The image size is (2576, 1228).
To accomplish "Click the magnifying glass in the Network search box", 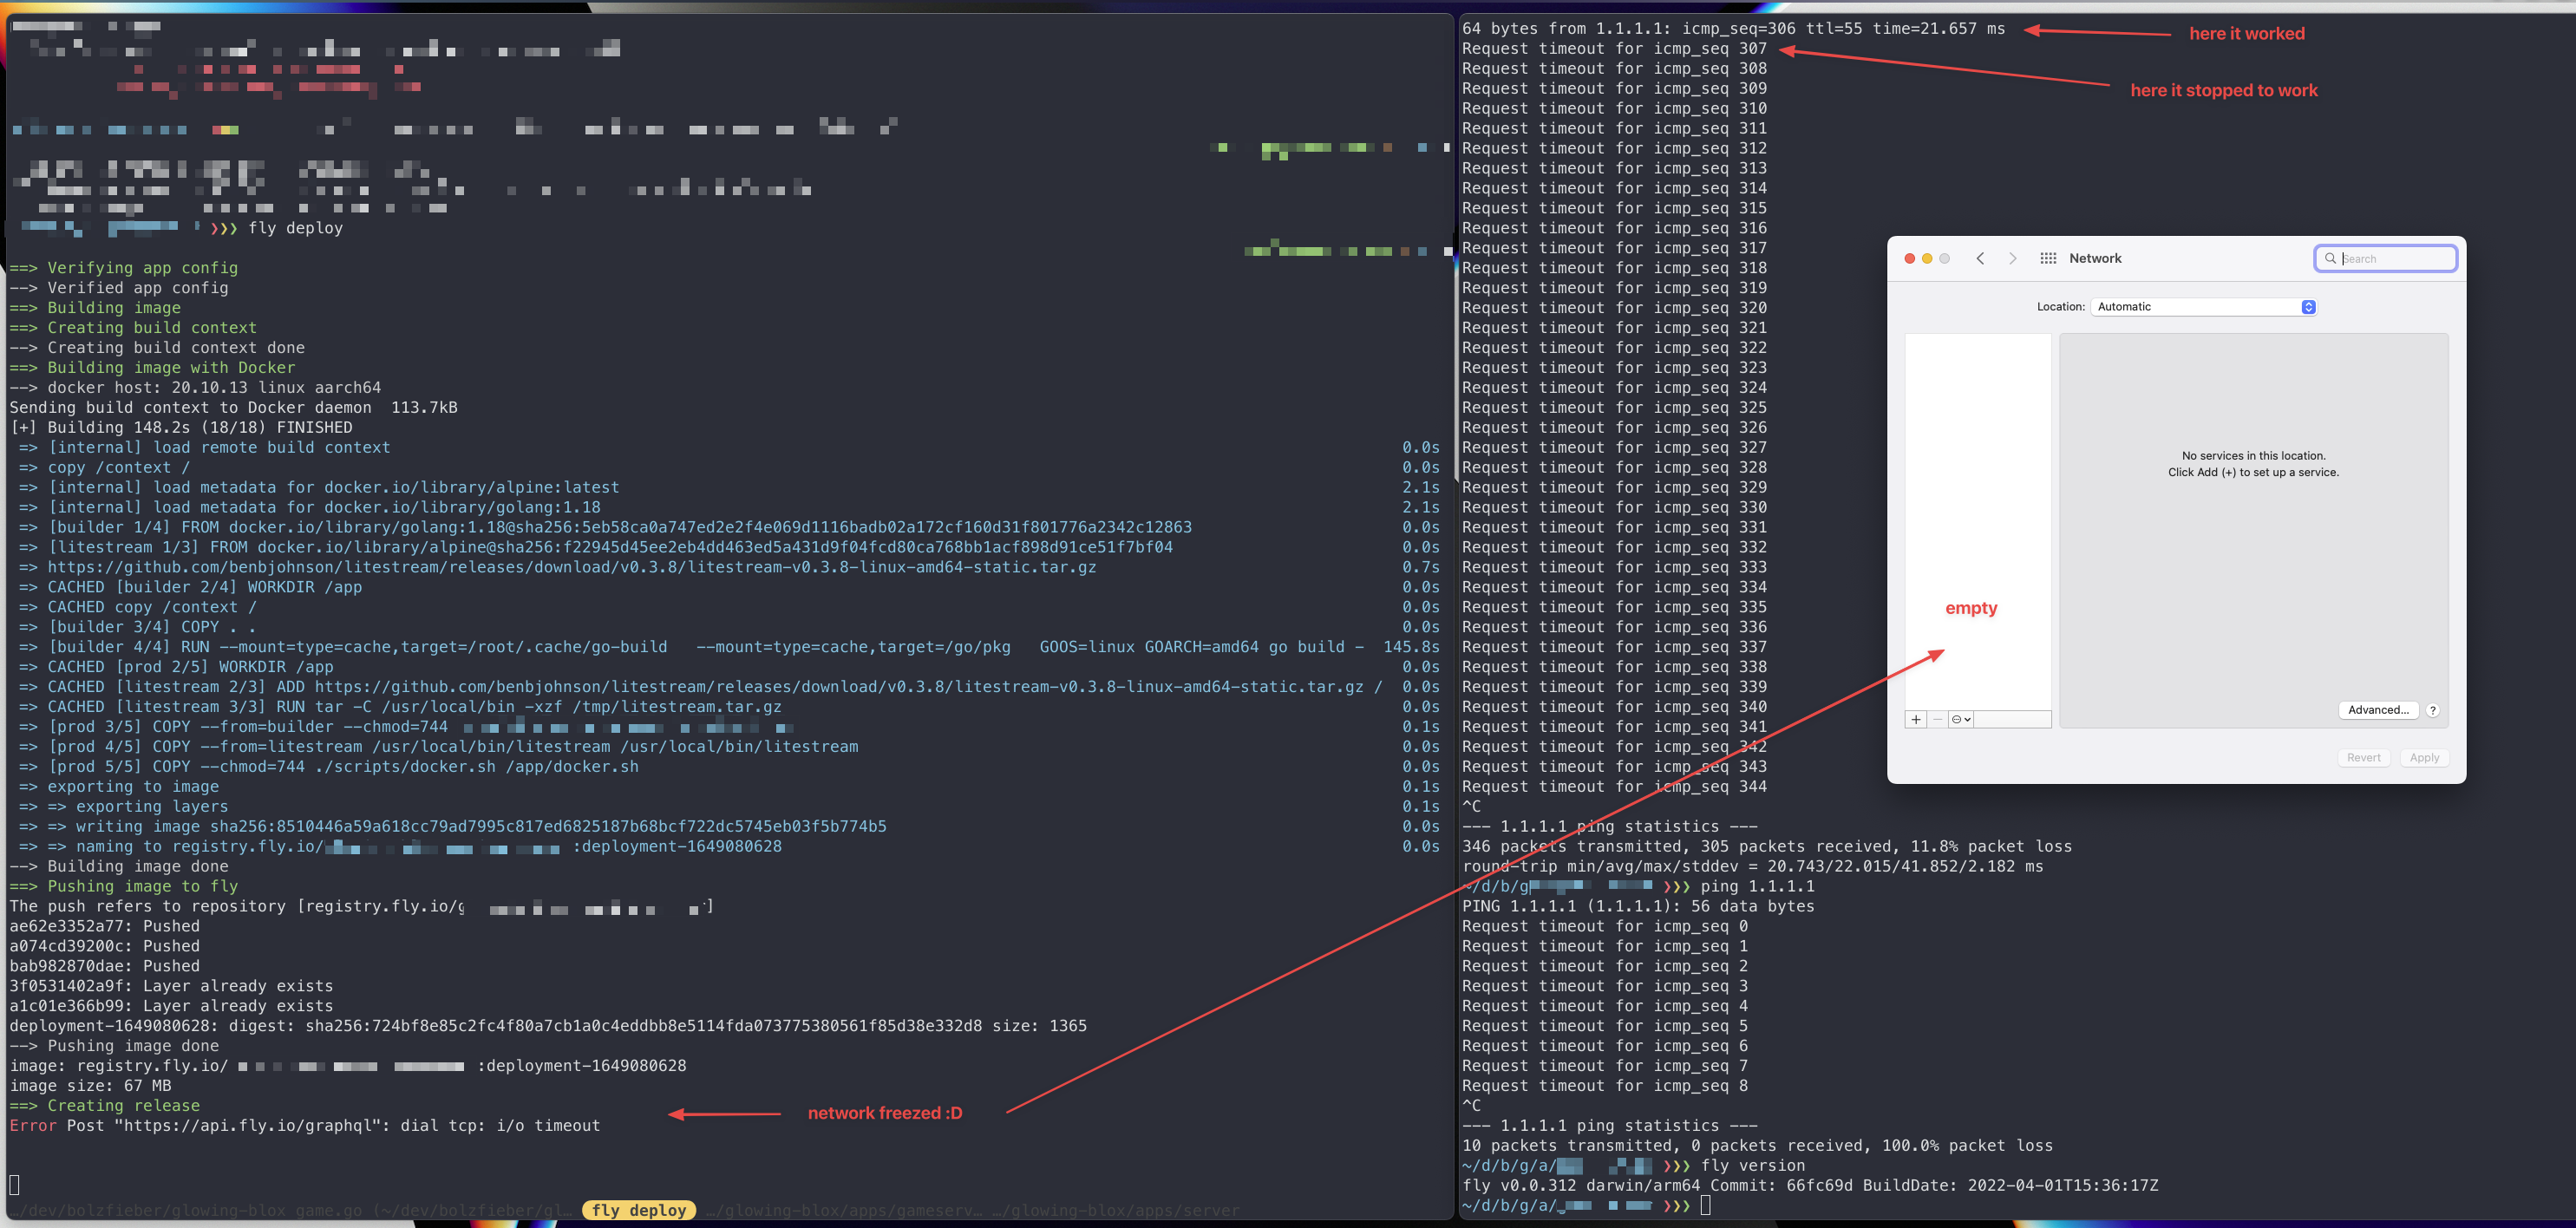I will pyautogui.click(x=2332, y=258).
